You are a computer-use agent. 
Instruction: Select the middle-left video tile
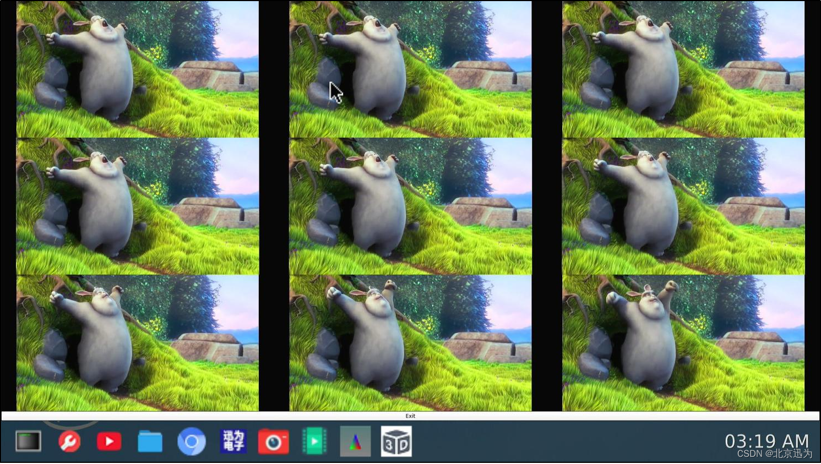pos(138,206)
